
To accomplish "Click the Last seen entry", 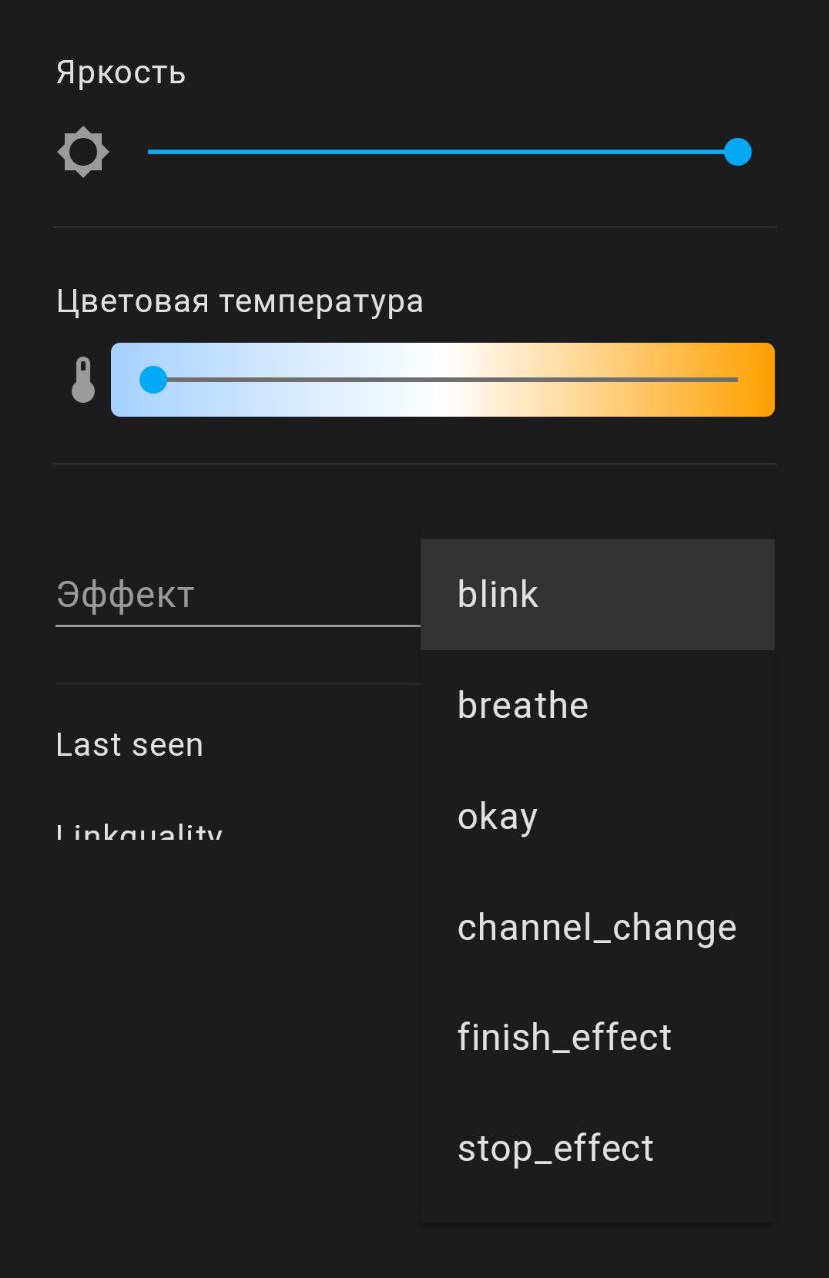I will tap(130, 745).
